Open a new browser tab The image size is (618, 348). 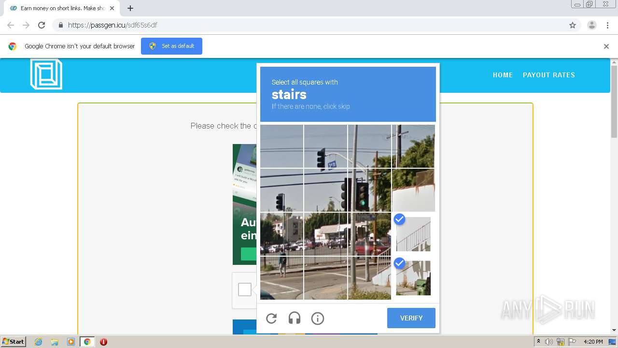pyautogui.click(x=130, y=8)
